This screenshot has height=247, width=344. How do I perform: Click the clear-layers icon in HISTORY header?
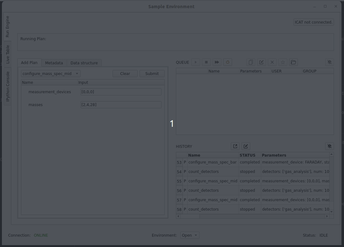tap(330, 146)
